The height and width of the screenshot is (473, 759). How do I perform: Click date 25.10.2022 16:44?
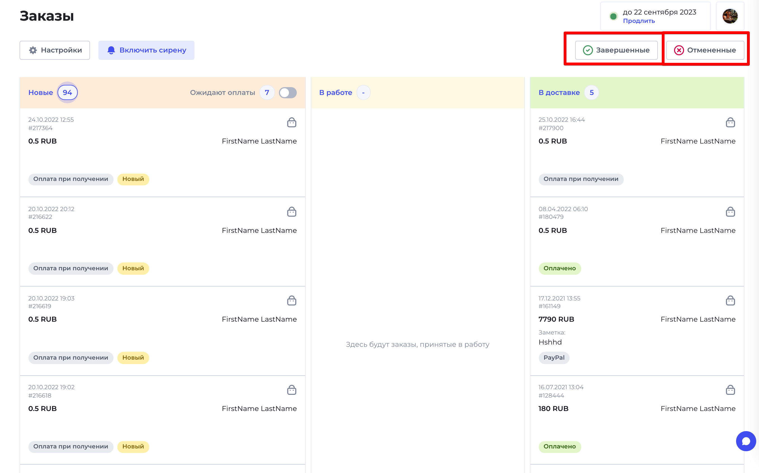tap(561, 120)
